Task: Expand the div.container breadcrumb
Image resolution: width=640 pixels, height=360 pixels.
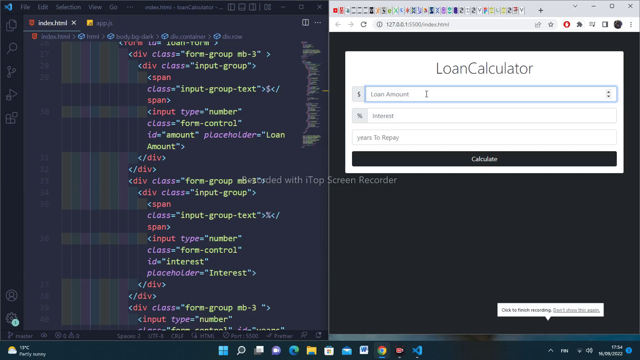Action: (x=184, y=36)
